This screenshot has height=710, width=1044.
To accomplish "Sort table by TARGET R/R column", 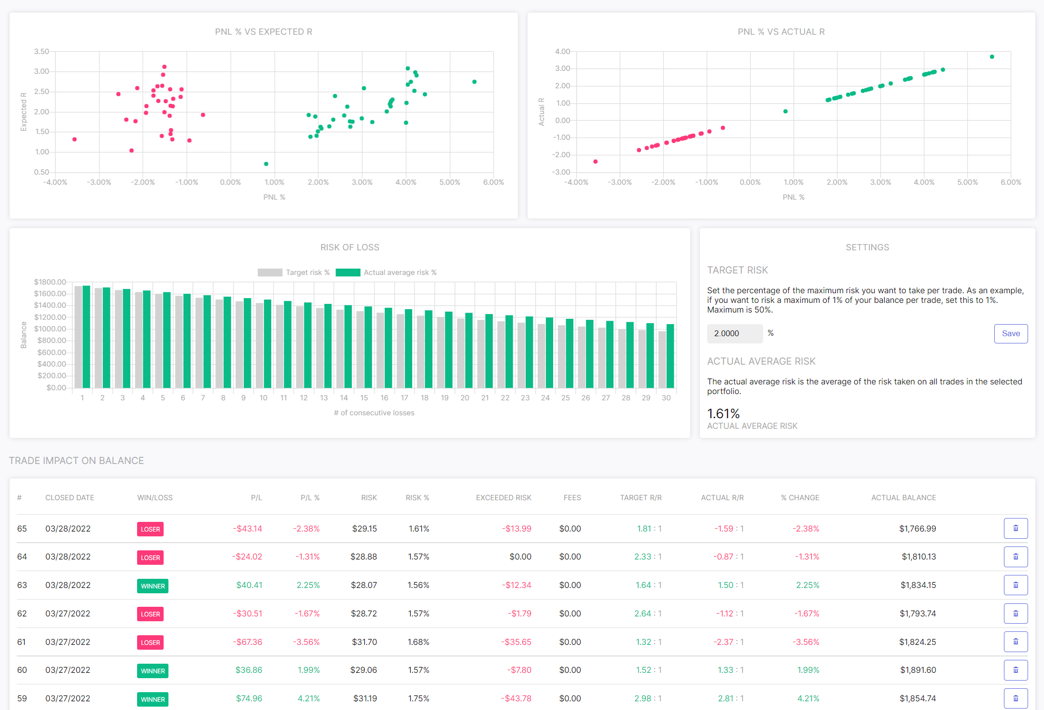I will [641, 497].
